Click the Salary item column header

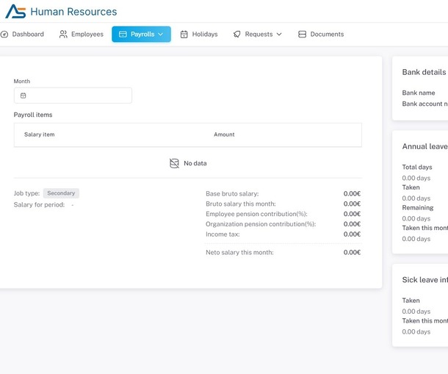pos(39,134)
